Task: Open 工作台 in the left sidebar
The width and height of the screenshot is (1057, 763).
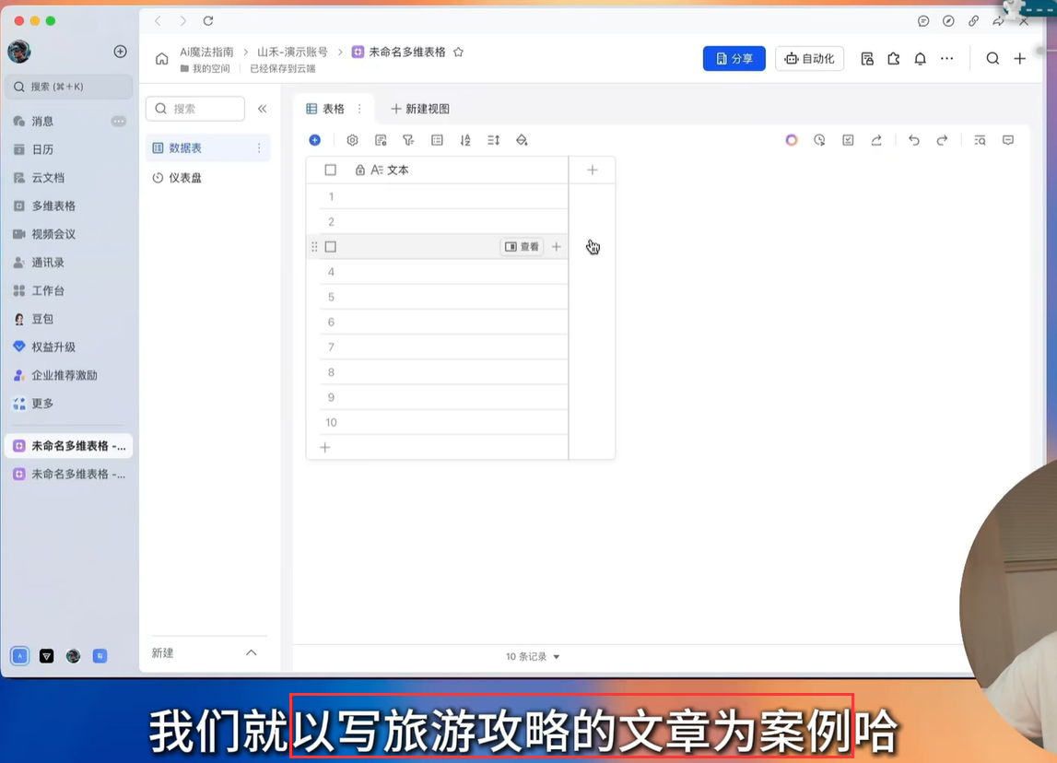Action: point(68,290)
